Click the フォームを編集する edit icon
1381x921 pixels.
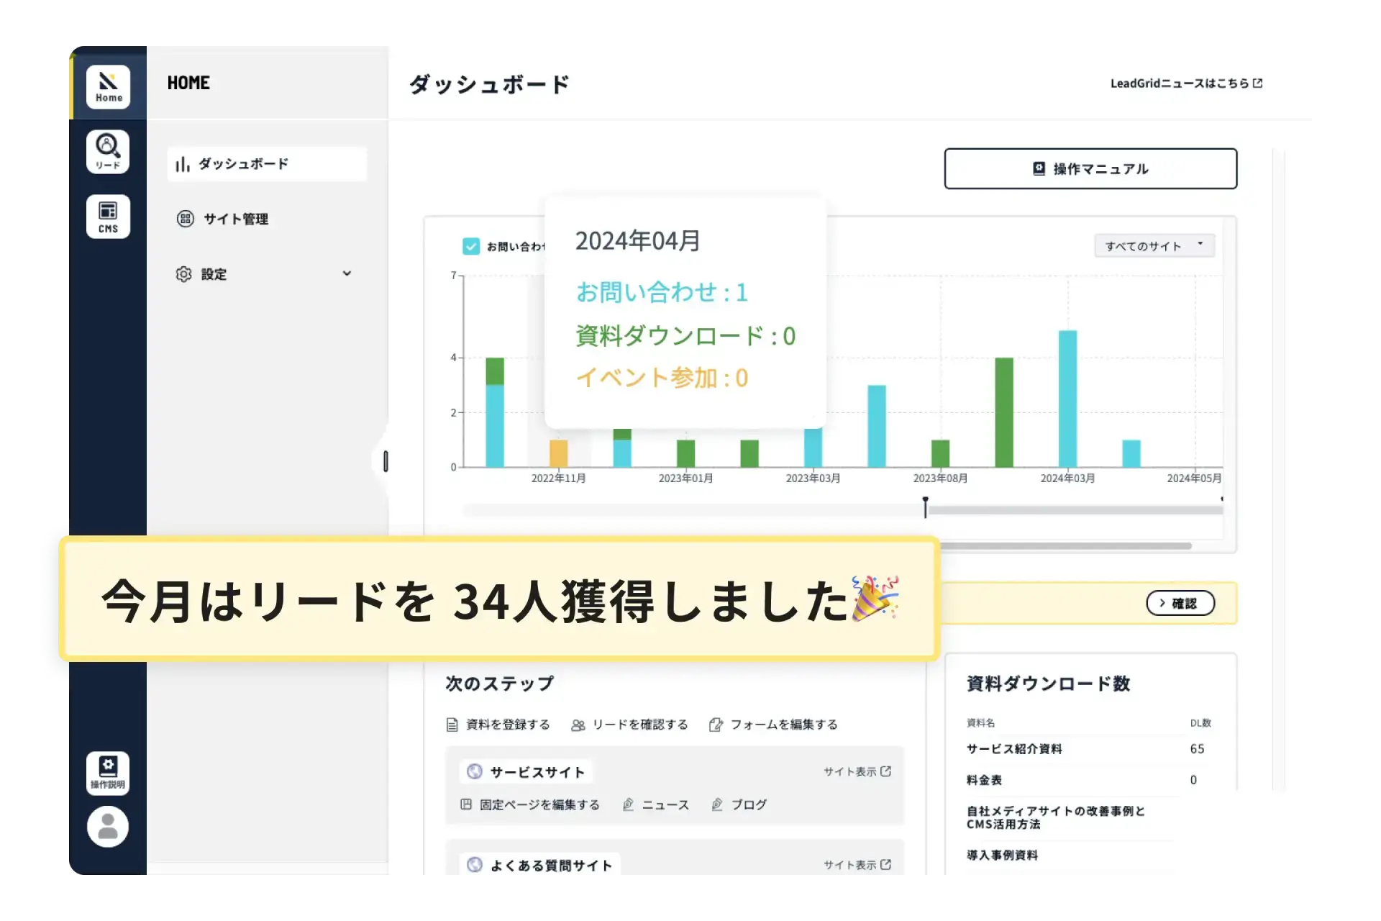716,725
